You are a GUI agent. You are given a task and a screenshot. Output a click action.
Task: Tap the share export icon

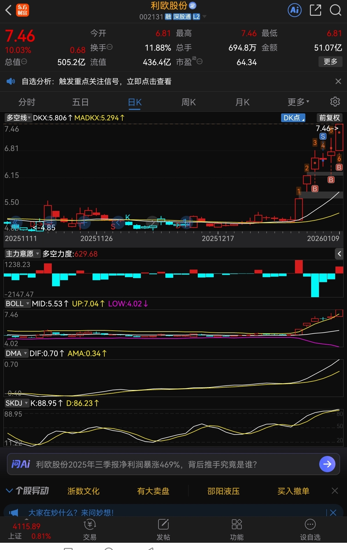pyautogui.click(x=315, y=10)
